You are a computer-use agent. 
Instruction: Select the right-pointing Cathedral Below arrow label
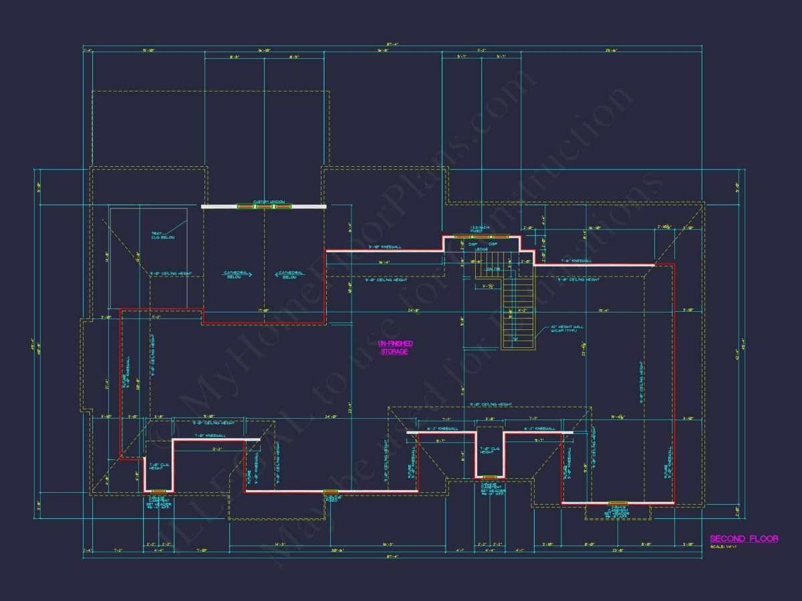[237, 274]
